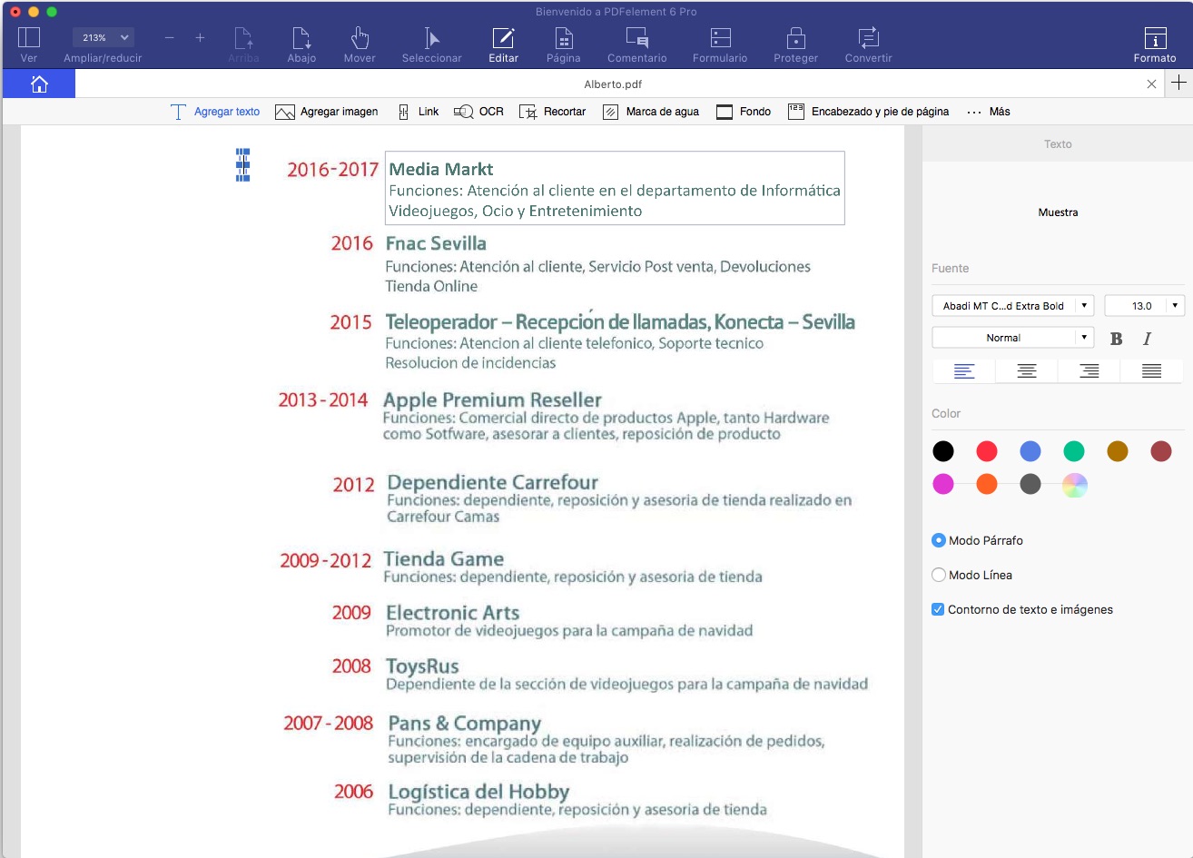Screen dimensions: 1193x858
Task: Pick the blue color swatch
Action: click(1030, 451)
